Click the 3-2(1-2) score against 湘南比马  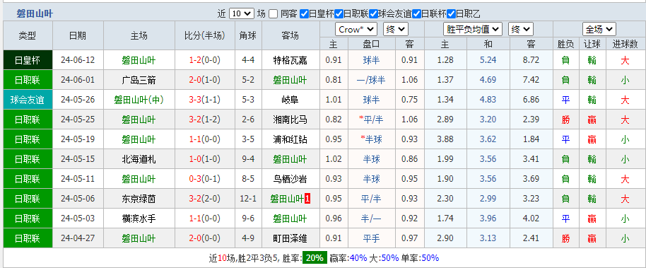coord(205,120)
